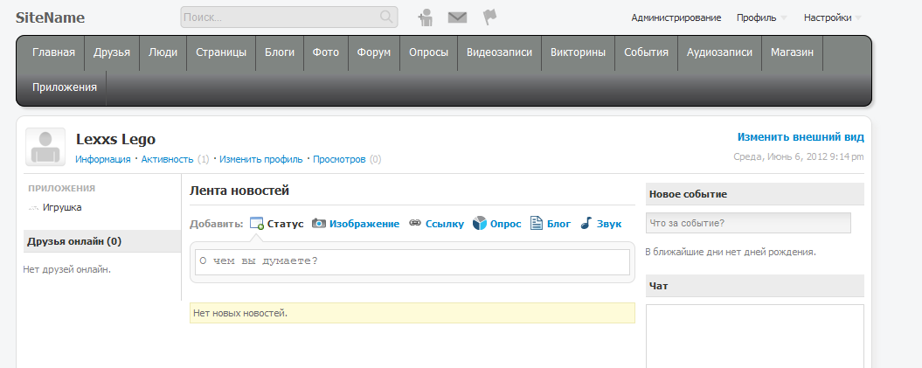The image size is (922, 368).
Task: Go to Магазин section
Action: [x=792, y=52]
